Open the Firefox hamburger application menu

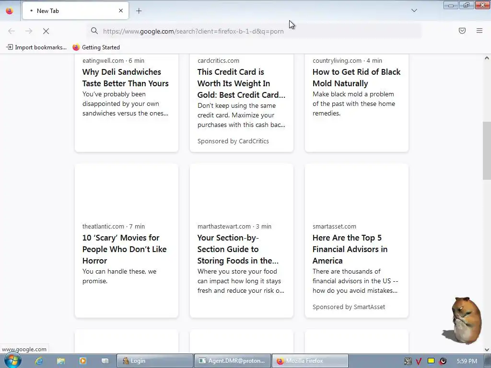tap(479, 31)
